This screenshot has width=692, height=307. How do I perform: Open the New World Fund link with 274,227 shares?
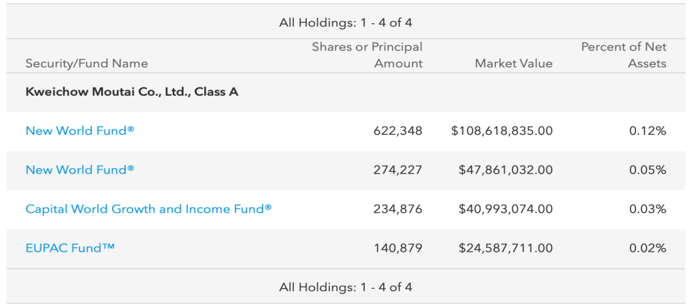coord(80,170)
